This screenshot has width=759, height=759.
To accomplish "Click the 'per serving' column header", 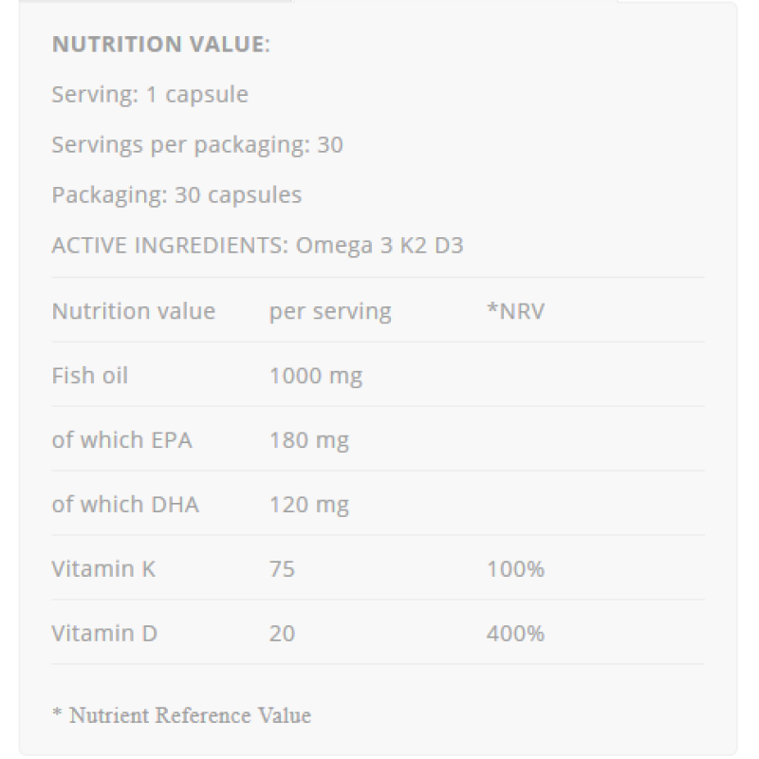I will point(330,311).
